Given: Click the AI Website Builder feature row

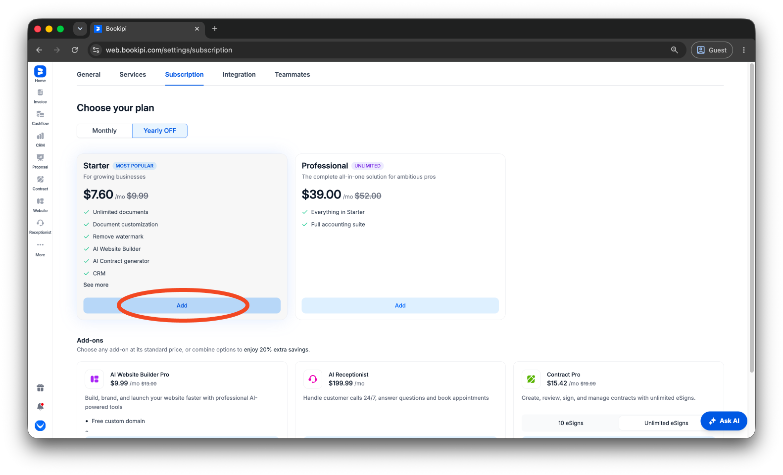Looking at the screenshot, I should coord(117,249).
